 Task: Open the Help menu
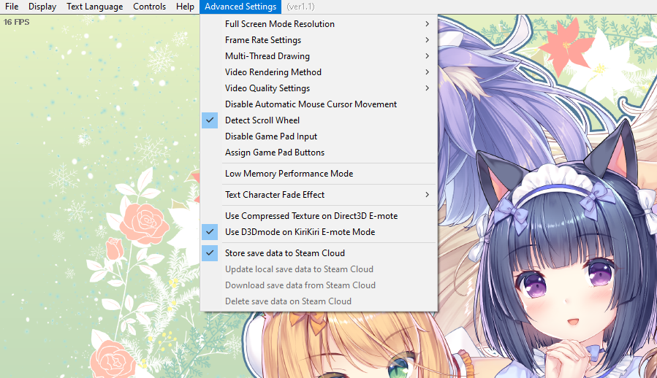coord(185,7)
